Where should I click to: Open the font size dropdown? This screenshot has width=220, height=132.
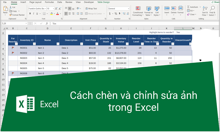click(x=53, y=9)
